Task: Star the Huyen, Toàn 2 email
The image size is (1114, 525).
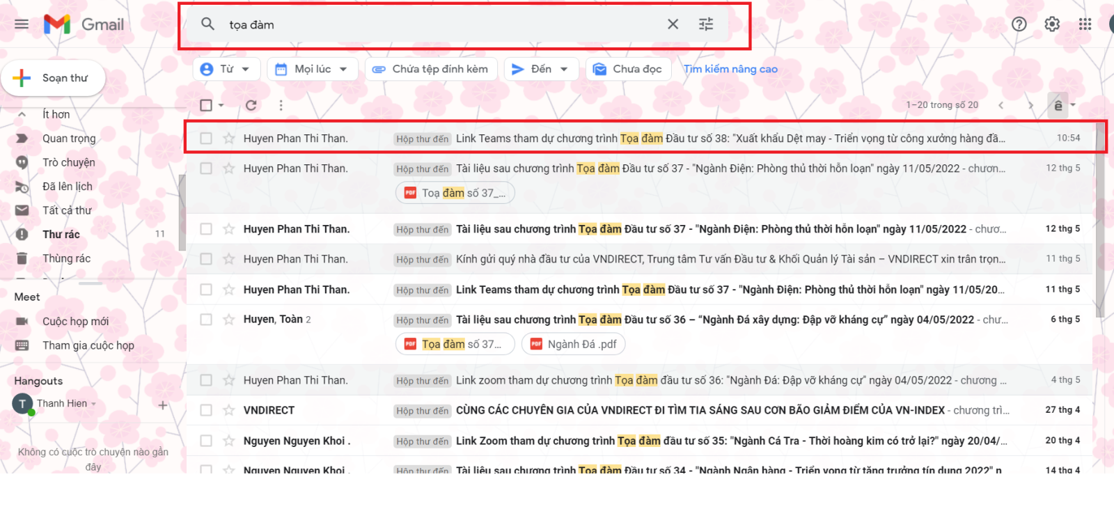Action: click(228, 320)
